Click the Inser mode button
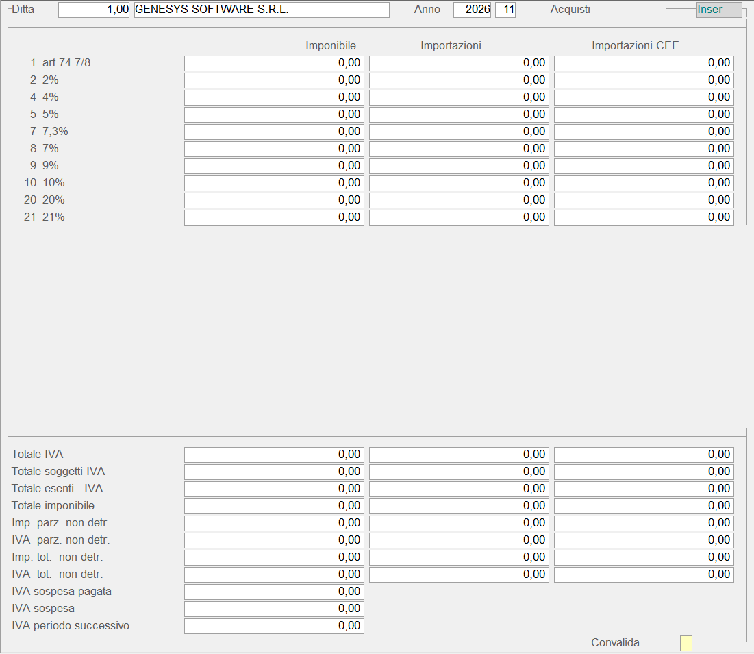Viewport: 754px width, 654px height. tap(718, 10)
